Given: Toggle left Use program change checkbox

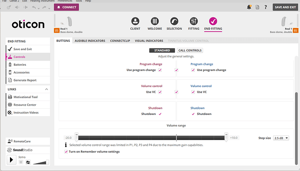Looking at the screenshot, I should [x=160, y=70].
